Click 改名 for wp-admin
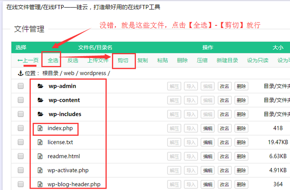 [x=225, y=86]
